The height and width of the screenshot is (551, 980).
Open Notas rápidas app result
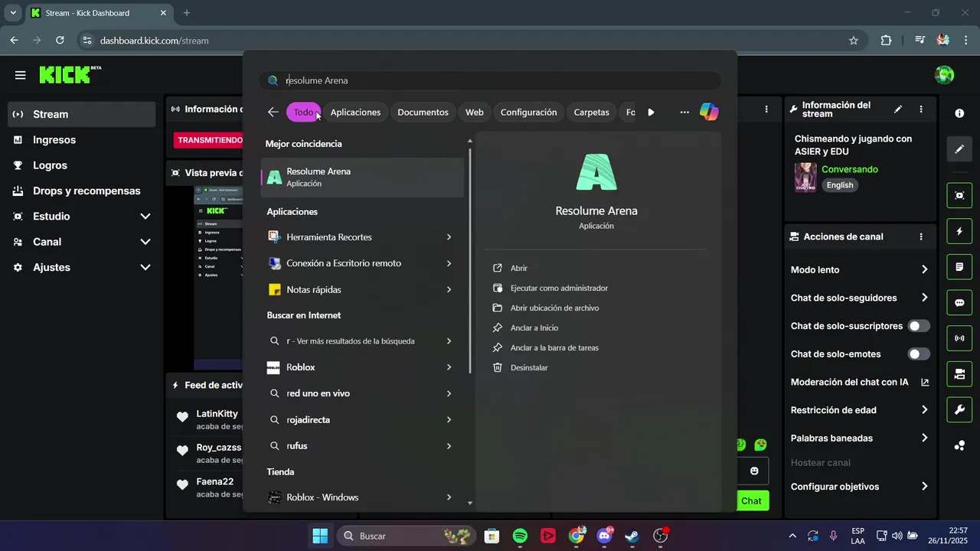pos(362,289)
